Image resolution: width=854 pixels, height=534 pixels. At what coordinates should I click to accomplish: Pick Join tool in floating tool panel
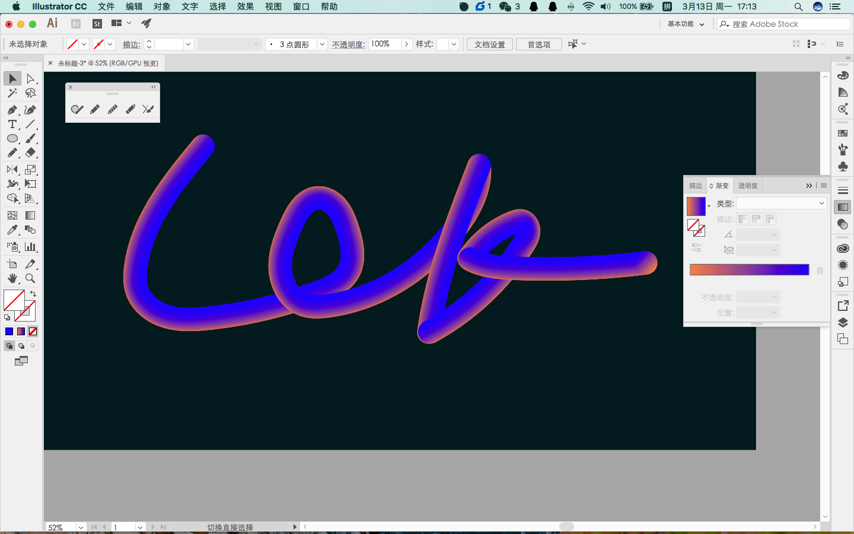148,109
